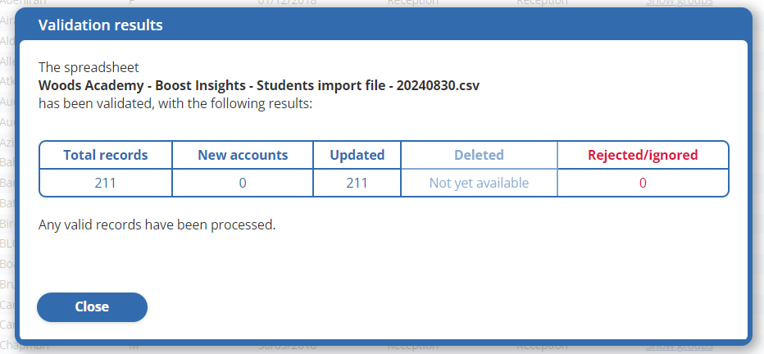Open Show groups link below the dialog
Image resolution: width=764 pixels, height=354 pixels.
pyautogui.click(x=679, y=347)
